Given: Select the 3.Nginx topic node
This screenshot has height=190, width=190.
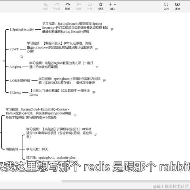Looking at the screenshot, I should point(15,67).
